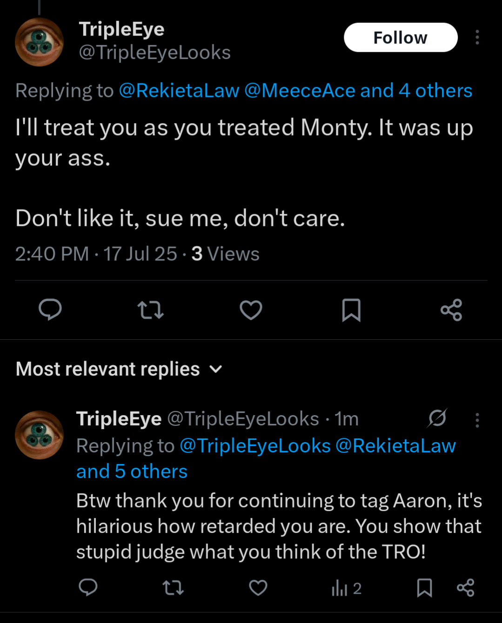Open more options on the reply post
The width and height of the screenshot is (502, 623).
pos(477,420)
